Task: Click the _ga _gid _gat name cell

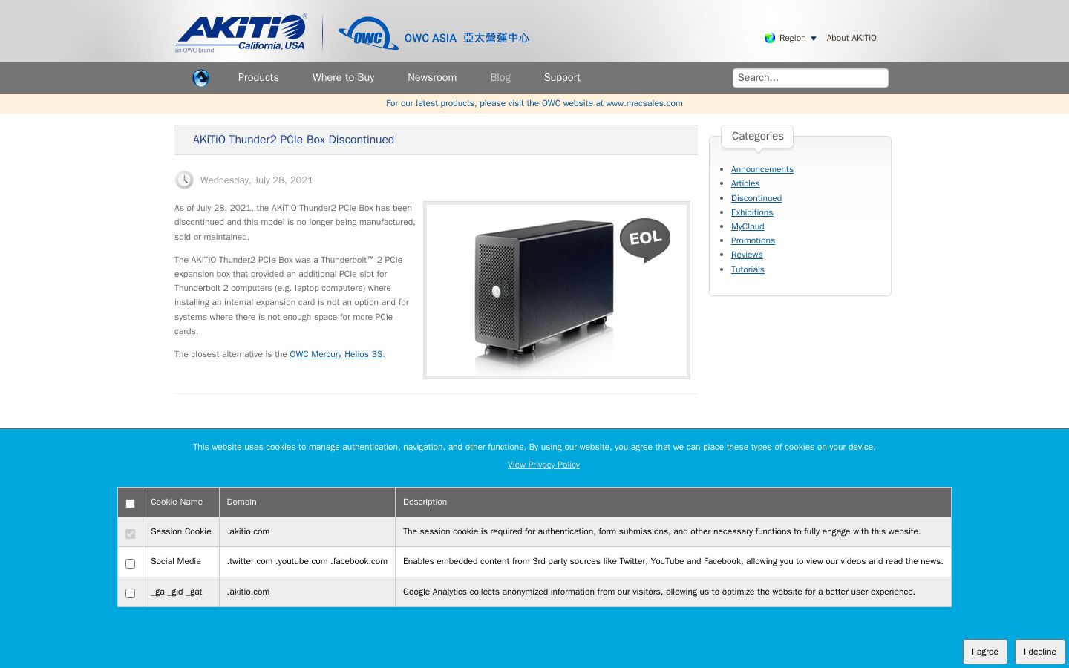Action: [181, 592]
